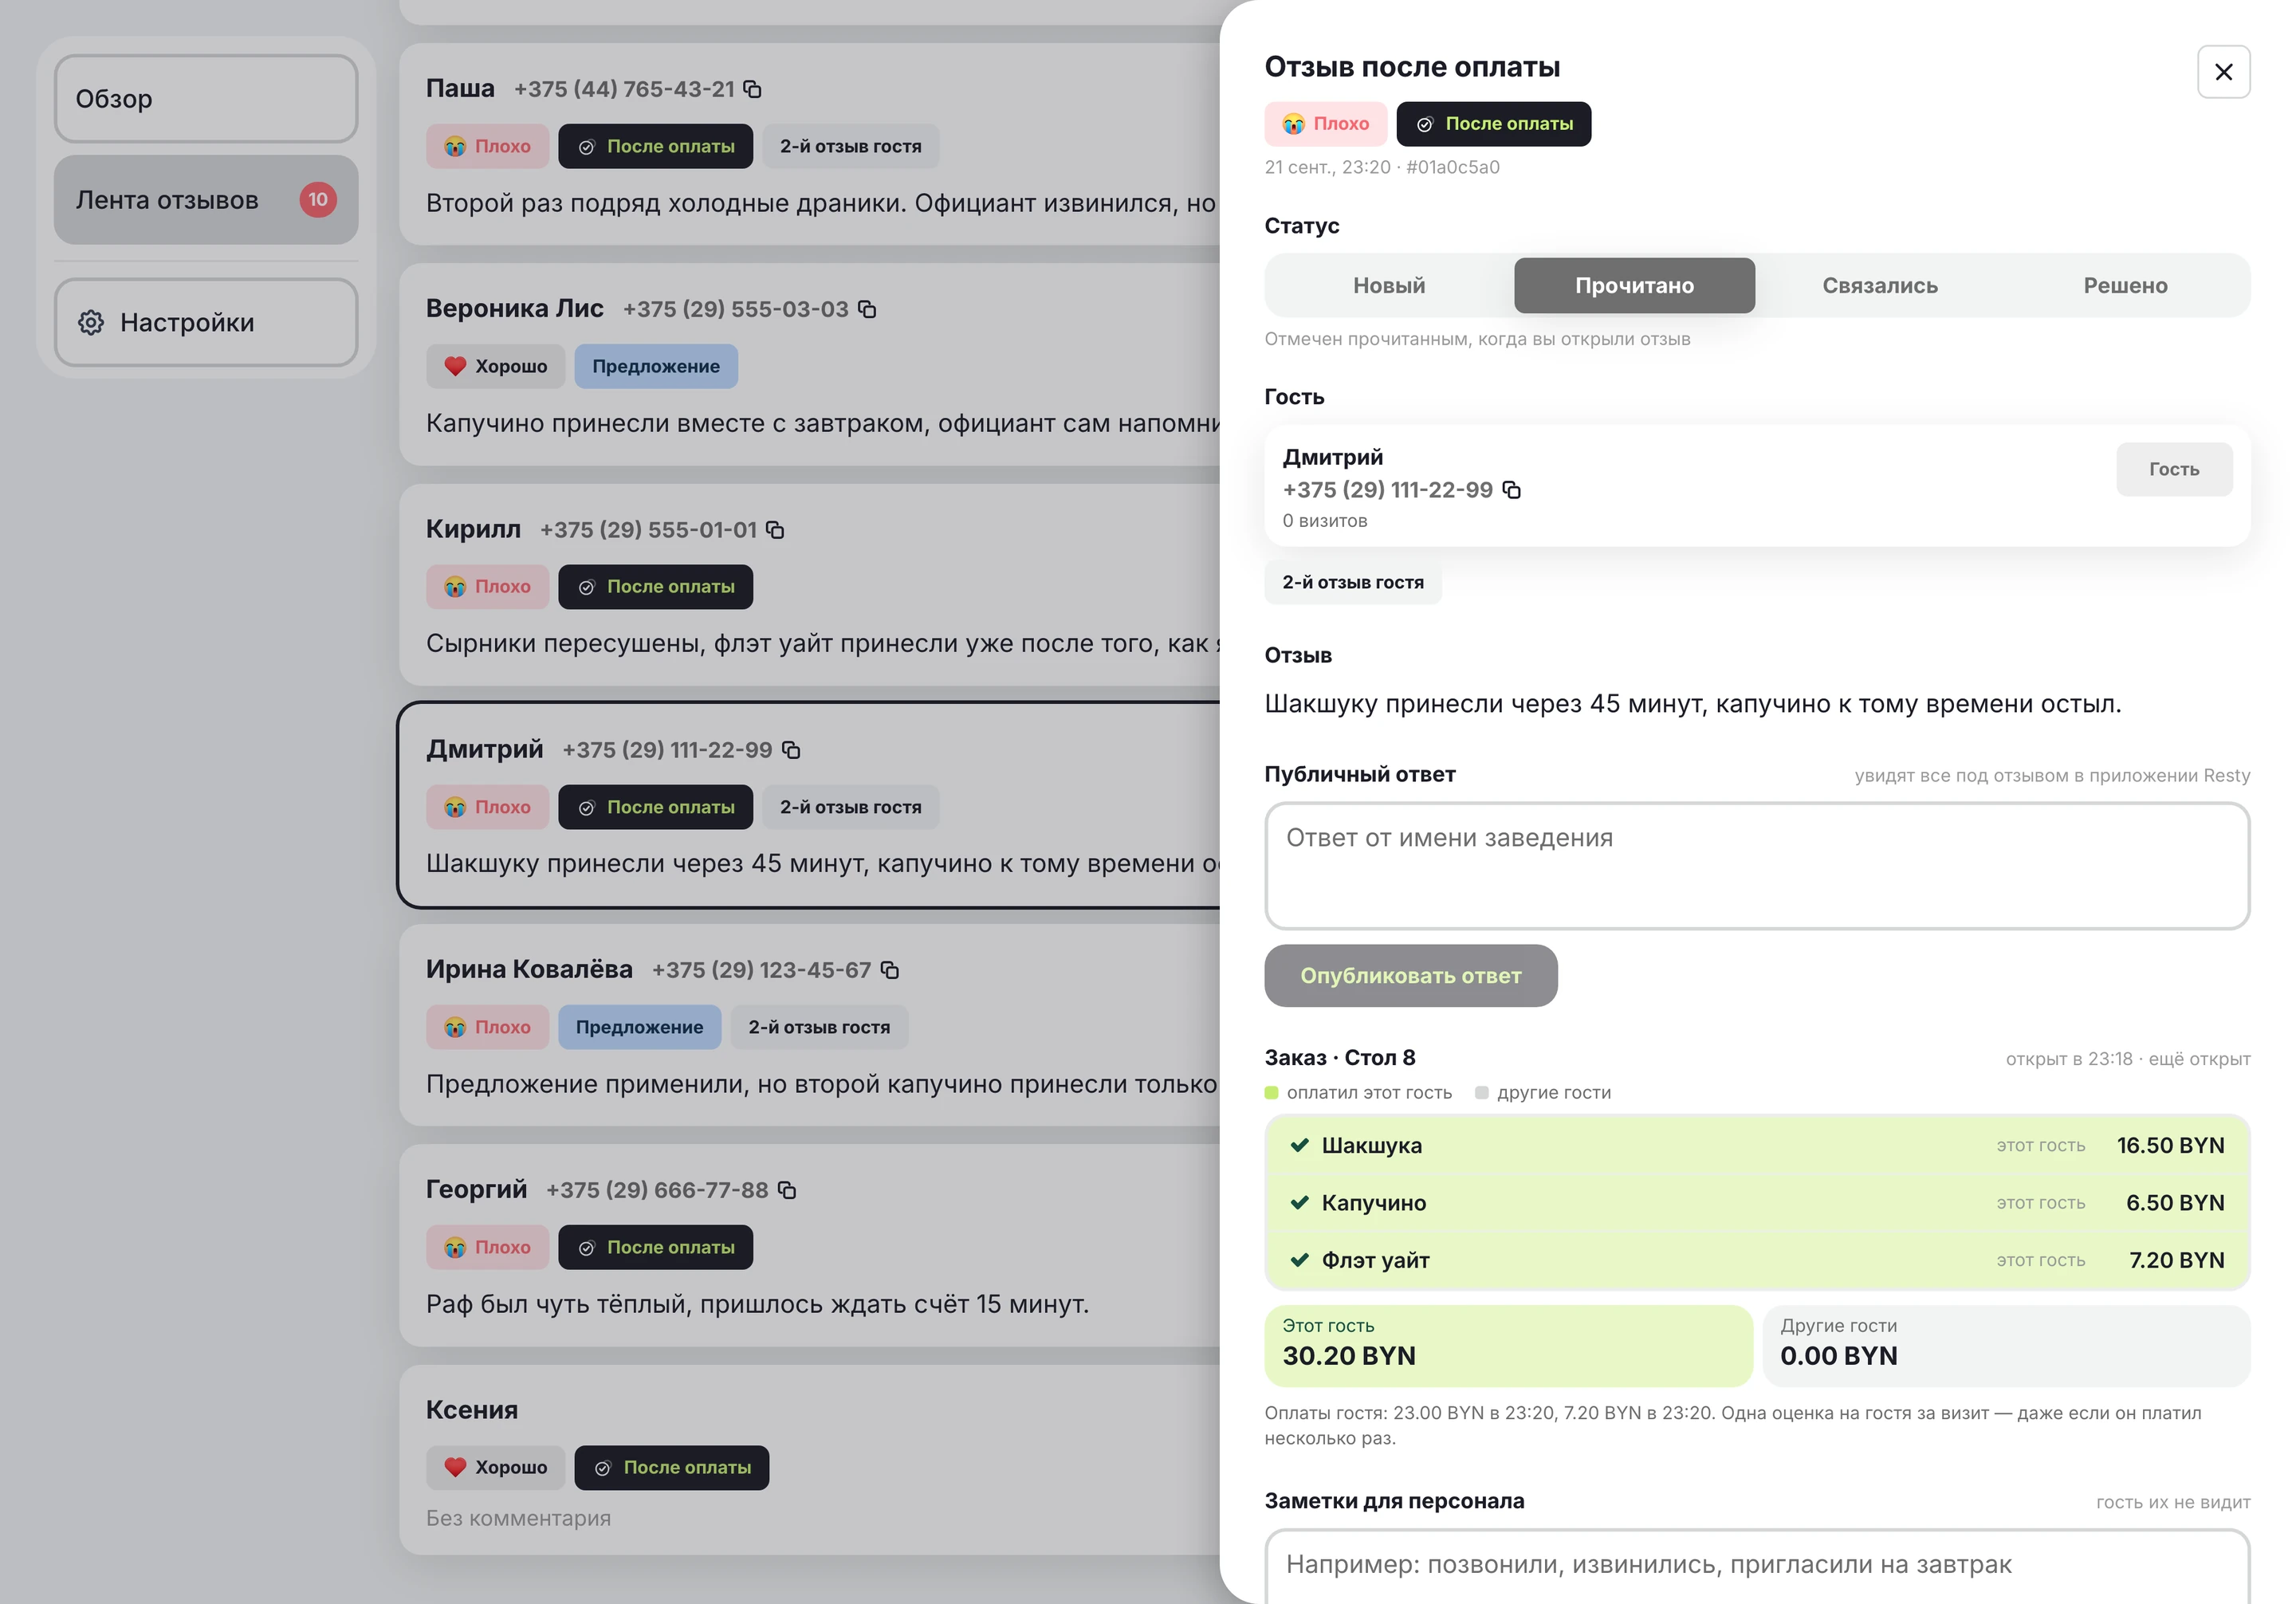Click После оплаты tag in panel header
Viewport: 2296px width, 1604px height.
[x=1493, y=124]
